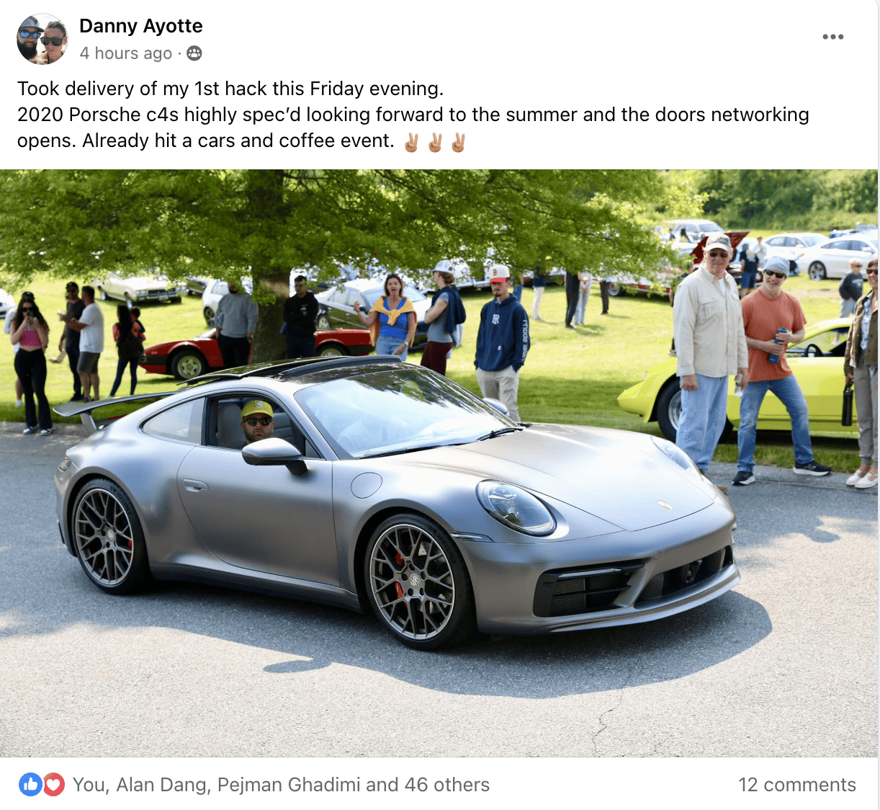
Task: Click the first peace hand emoji
Action: (412, 142)
